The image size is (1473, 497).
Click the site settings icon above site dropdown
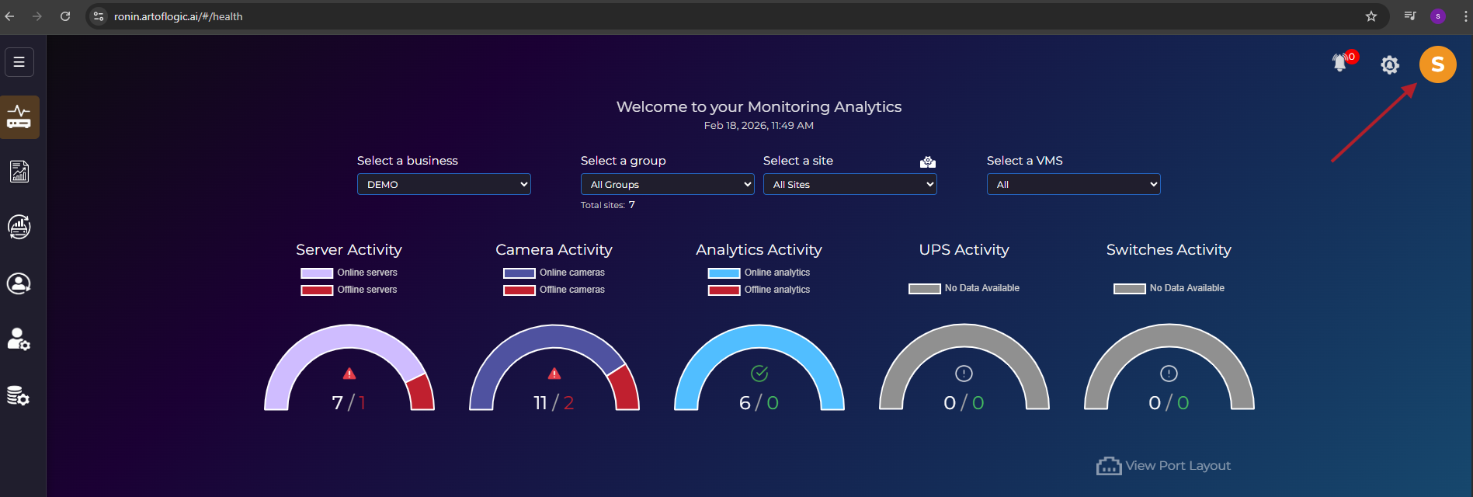point(927,162)
